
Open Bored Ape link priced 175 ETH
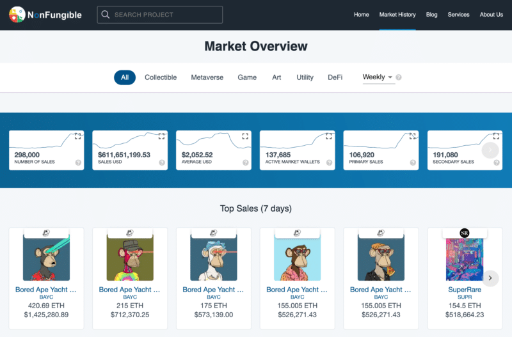coord(214,290)
